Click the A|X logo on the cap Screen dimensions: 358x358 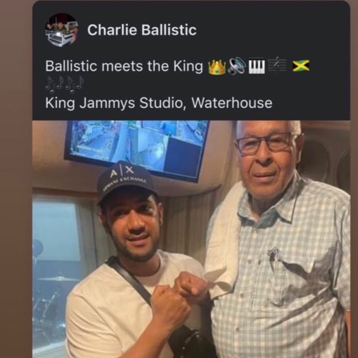122,171
